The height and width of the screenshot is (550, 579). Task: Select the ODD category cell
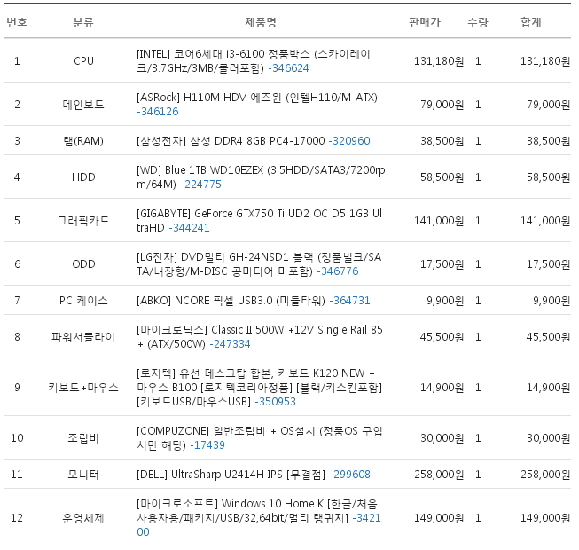click(x=84, y=264)
